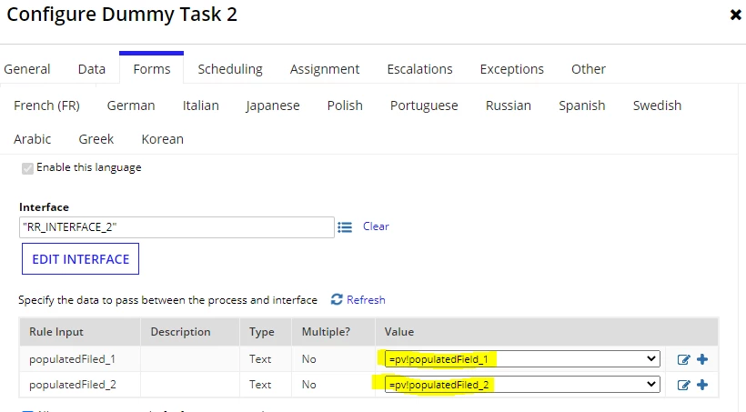Open the Scheduling tab
This screenshot has width=746, height=412.
[x=230, y=69]
